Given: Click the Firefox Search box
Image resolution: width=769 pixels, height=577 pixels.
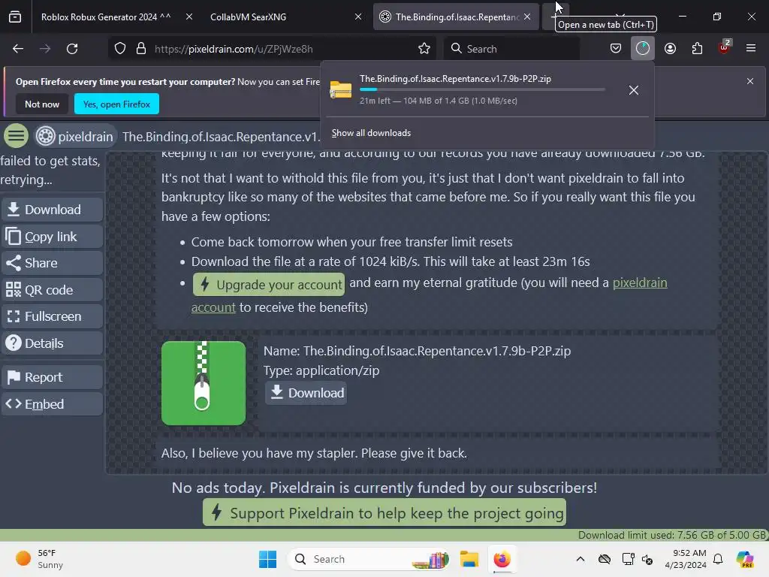Looking at the screenshot, I should pos(511,49).
